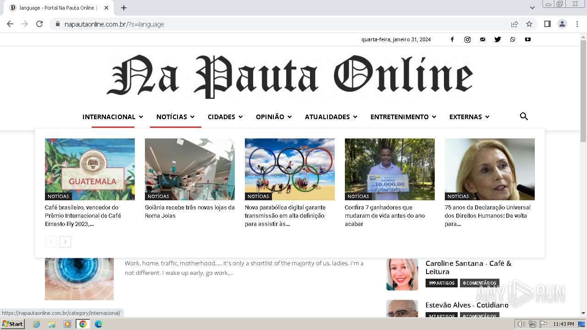Switch to Chrome in taskbar
The height and width of the screenshot is (330, 587).
coord(83,324)
